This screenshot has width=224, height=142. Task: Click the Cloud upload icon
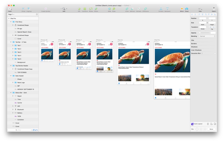[187, 9]
